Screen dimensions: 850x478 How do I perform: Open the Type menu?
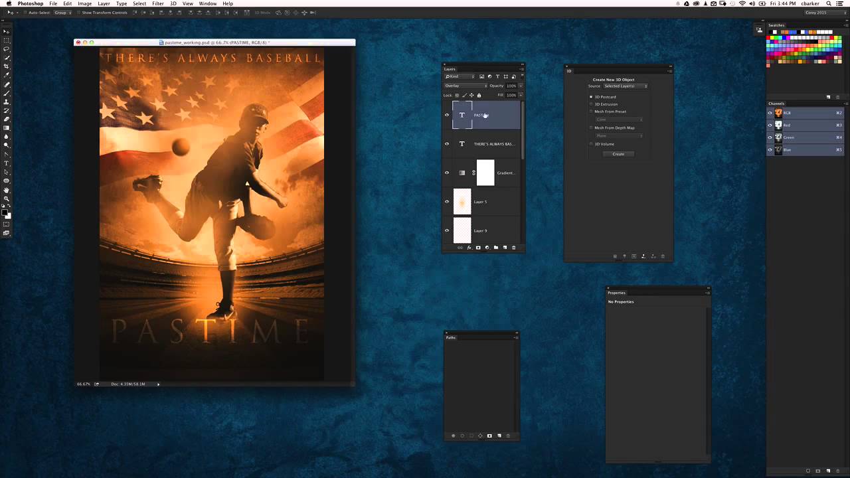[122, 3]
